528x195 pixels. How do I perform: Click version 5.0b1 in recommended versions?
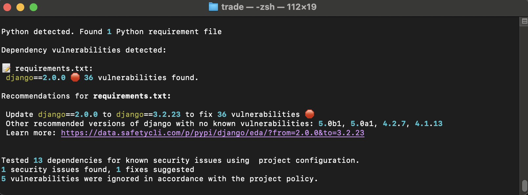click(330, 123)
